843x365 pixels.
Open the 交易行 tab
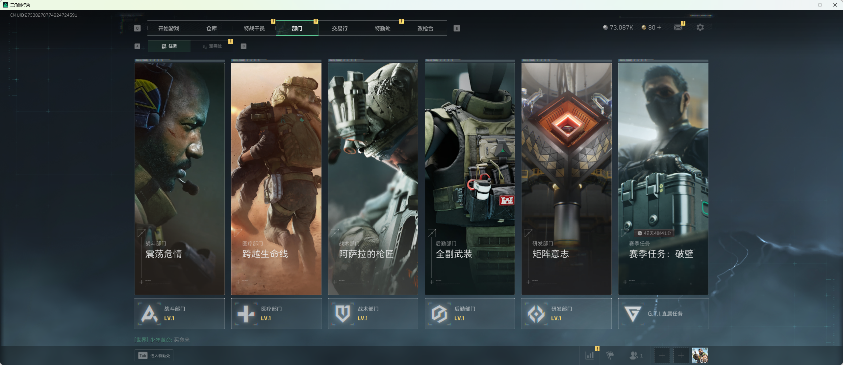click(x=340, y=29)
